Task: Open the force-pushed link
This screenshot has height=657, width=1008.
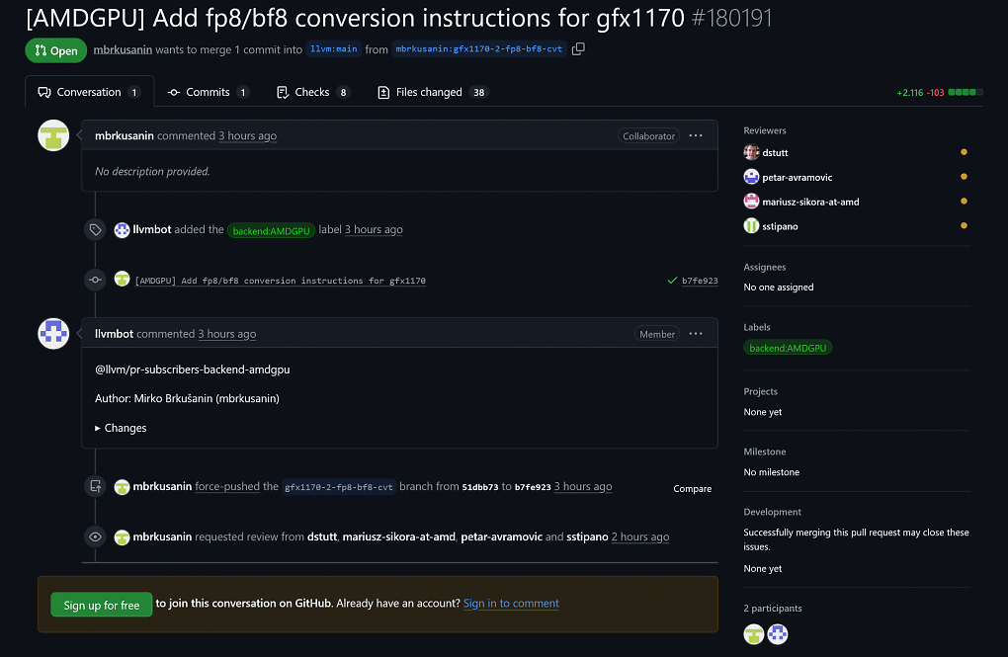Action: (227, 486)
